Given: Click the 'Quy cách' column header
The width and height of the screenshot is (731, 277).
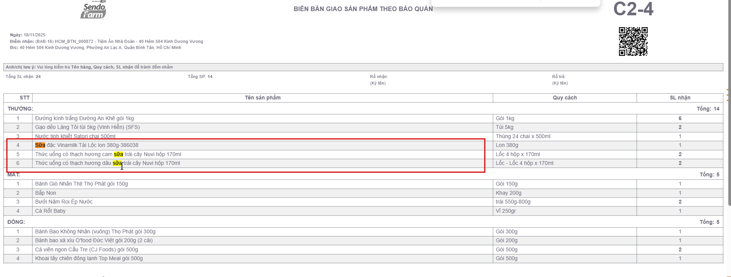Looking at the screenshot, I should pyautogui.click(x=565, y=98).
